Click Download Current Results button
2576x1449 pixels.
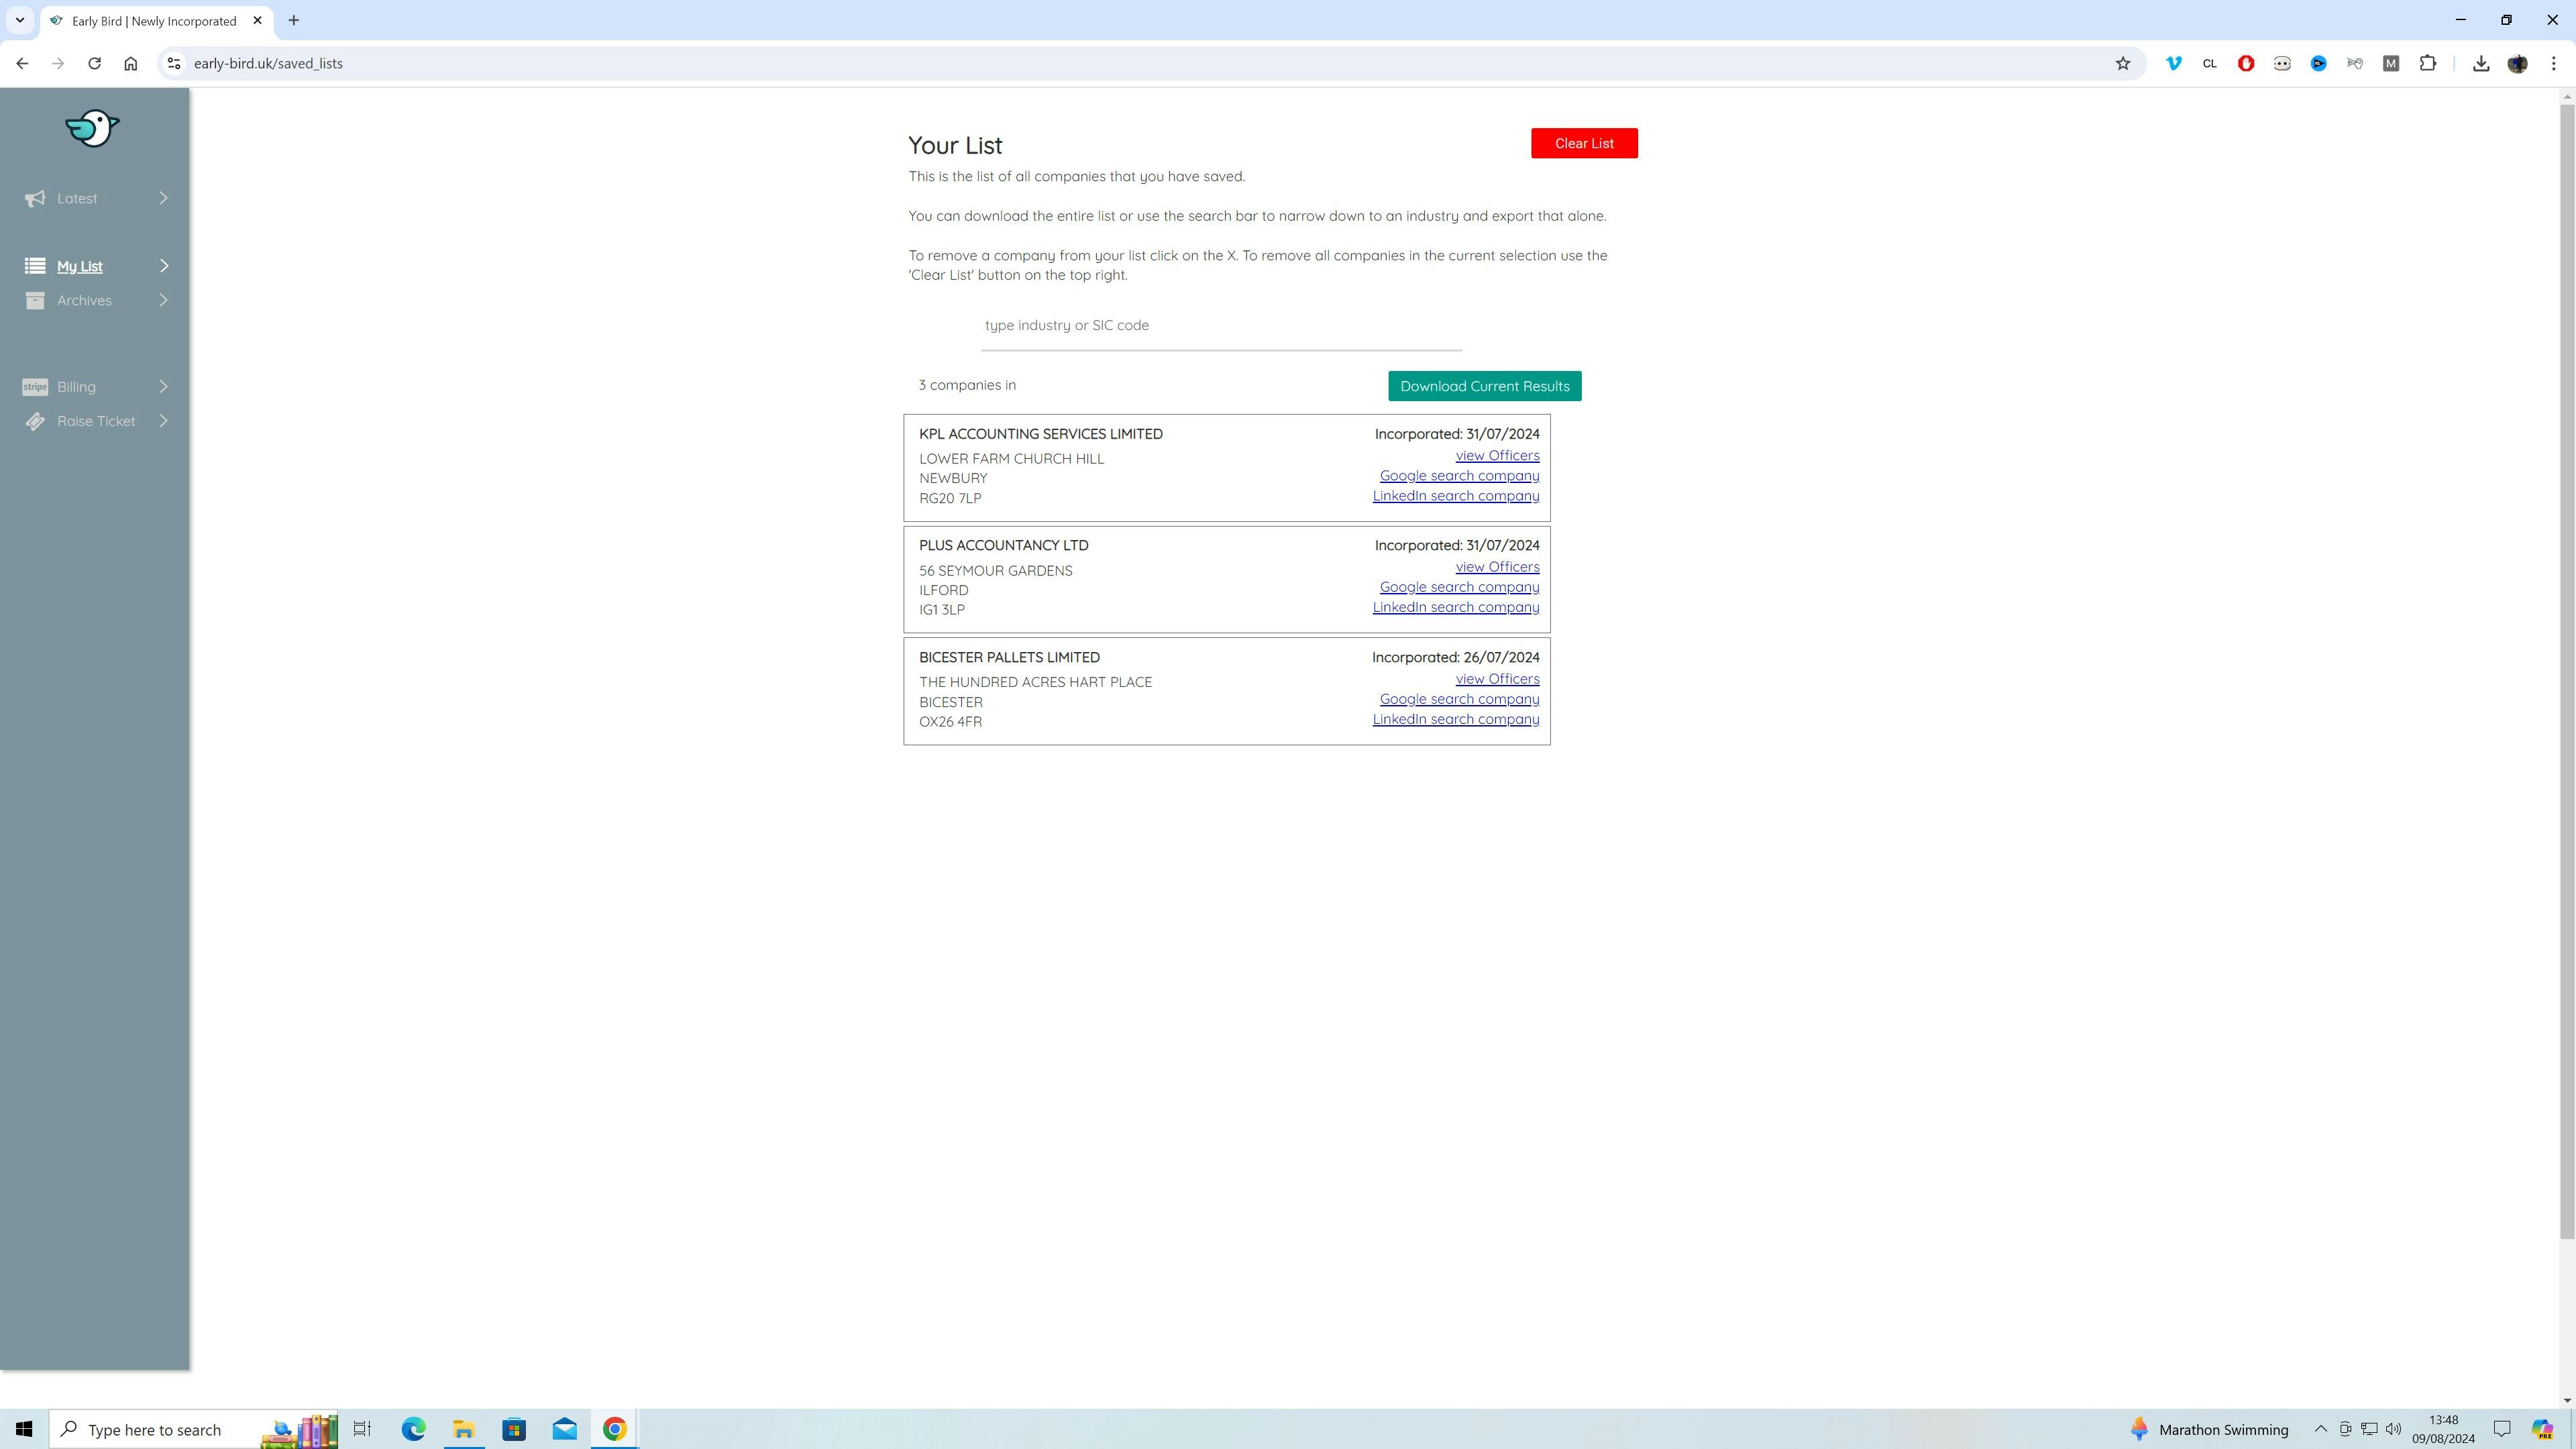point(1484,386)
